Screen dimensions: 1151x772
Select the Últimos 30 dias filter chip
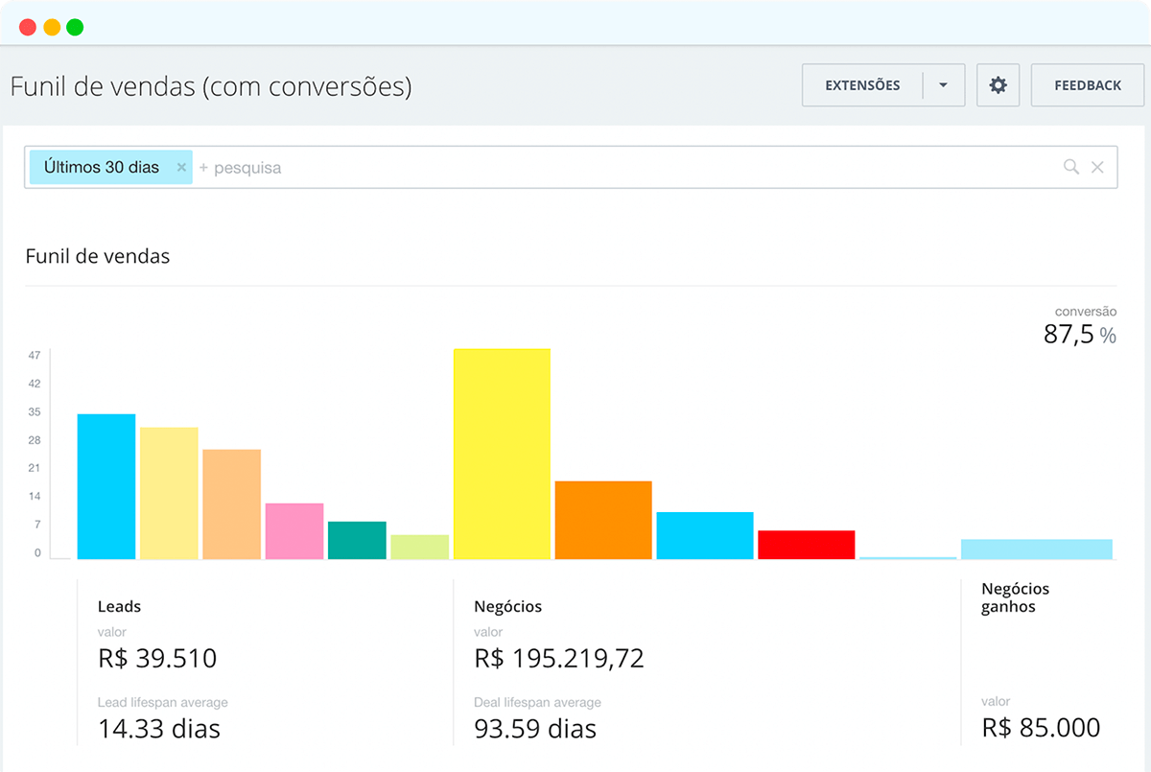click(102, 167)
